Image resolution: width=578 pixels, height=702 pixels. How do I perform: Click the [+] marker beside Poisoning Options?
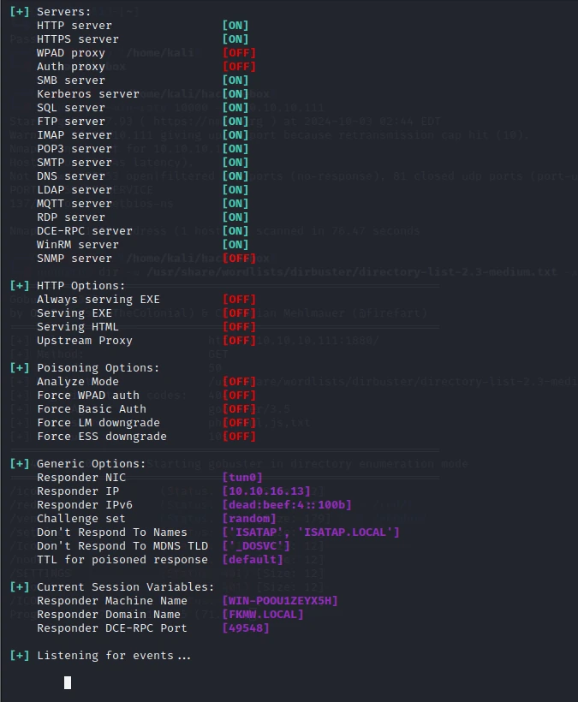click(19, 368)
